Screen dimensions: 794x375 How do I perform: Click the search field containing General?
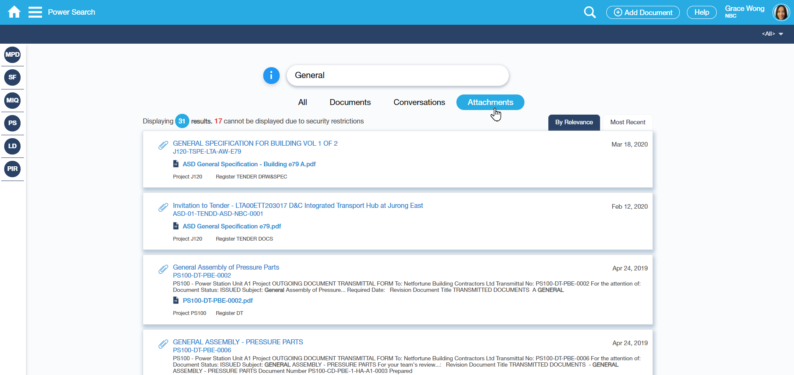pos(397,76)
